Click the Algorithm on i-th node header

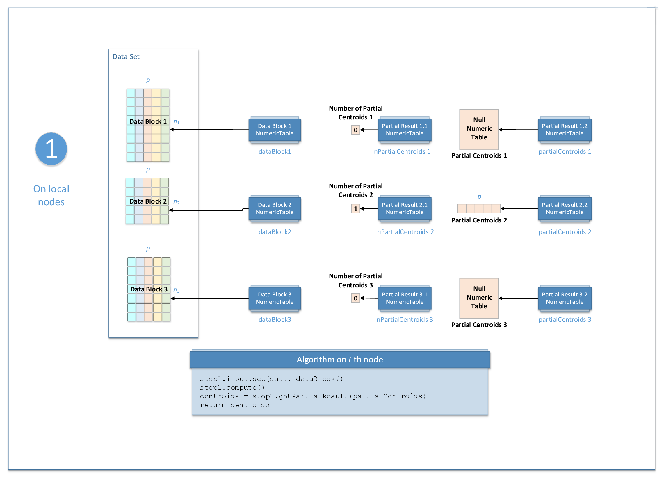340,359
